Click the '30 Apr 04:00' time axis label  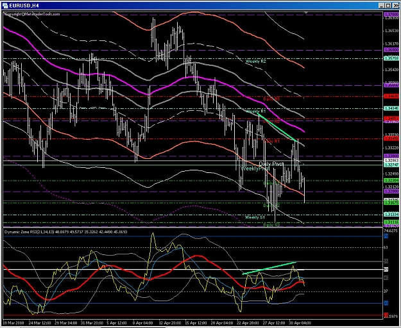coord(300,323)
